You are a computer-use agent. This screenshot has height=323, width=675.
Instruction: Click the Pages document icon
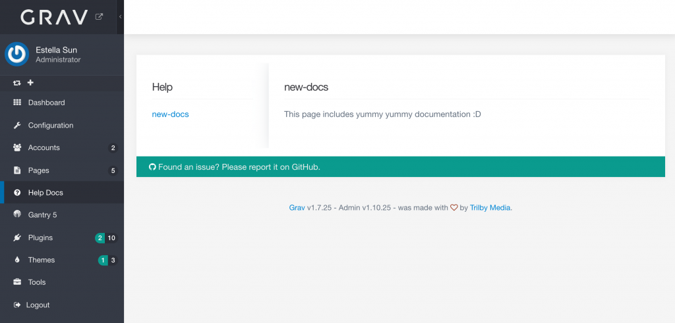(x=17, y=170)
